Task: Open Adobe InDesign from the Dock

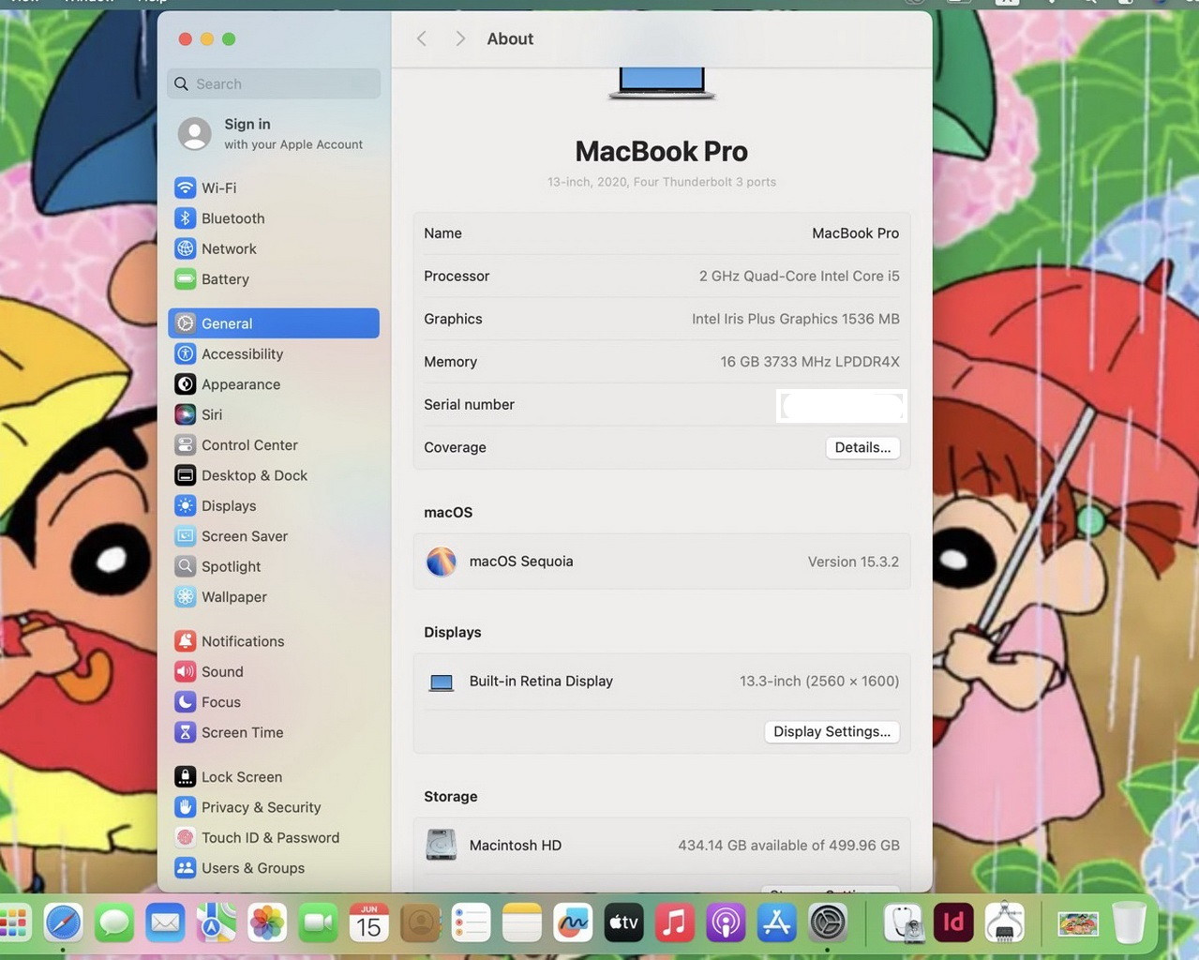Action: [953, 923]
